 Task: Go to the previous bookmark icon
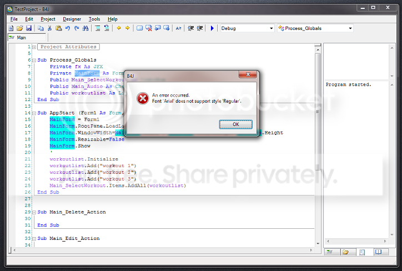tap(158, 28)
